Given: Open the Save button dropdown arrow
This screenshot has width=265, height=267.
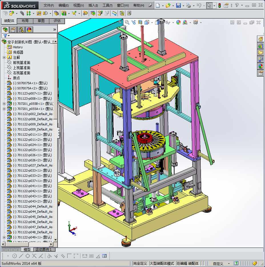Looking at the screenshot, I should pyautogui.click(x=183, y=6).
